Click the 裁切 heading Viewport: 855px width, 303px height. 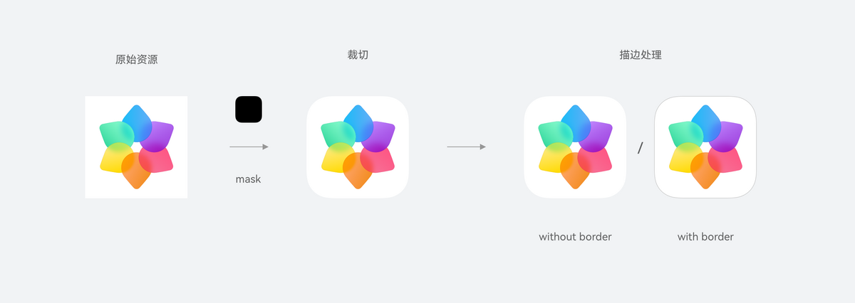(358, 55)
